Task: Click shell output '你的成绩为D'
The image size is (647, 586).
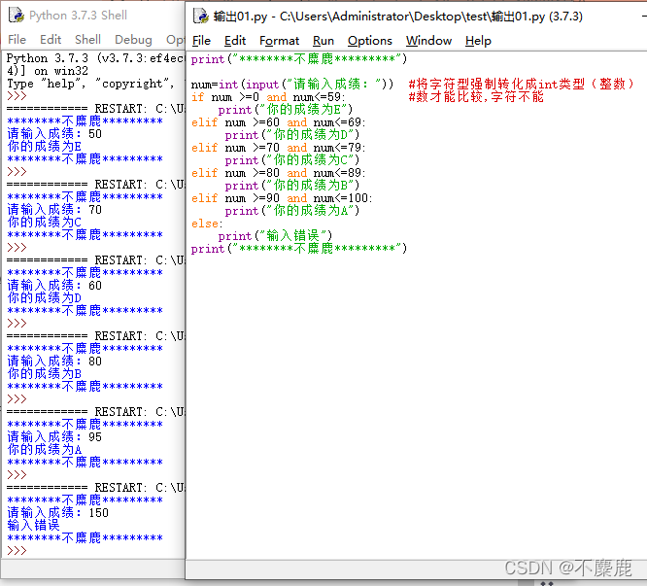Action: (x=44, y=298)
